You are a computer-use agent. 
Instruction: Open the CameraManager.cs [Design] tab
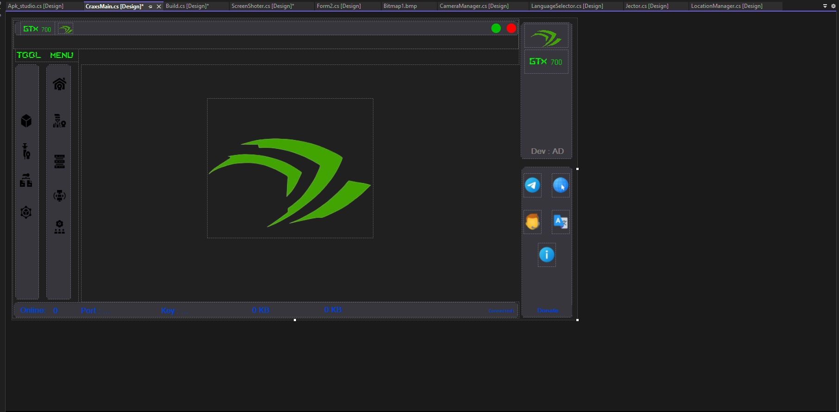pos(473,6)
